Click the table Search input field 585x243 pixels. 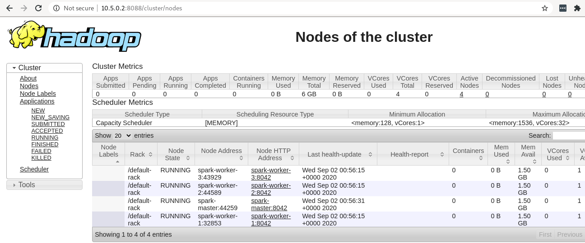pos(569,135)
